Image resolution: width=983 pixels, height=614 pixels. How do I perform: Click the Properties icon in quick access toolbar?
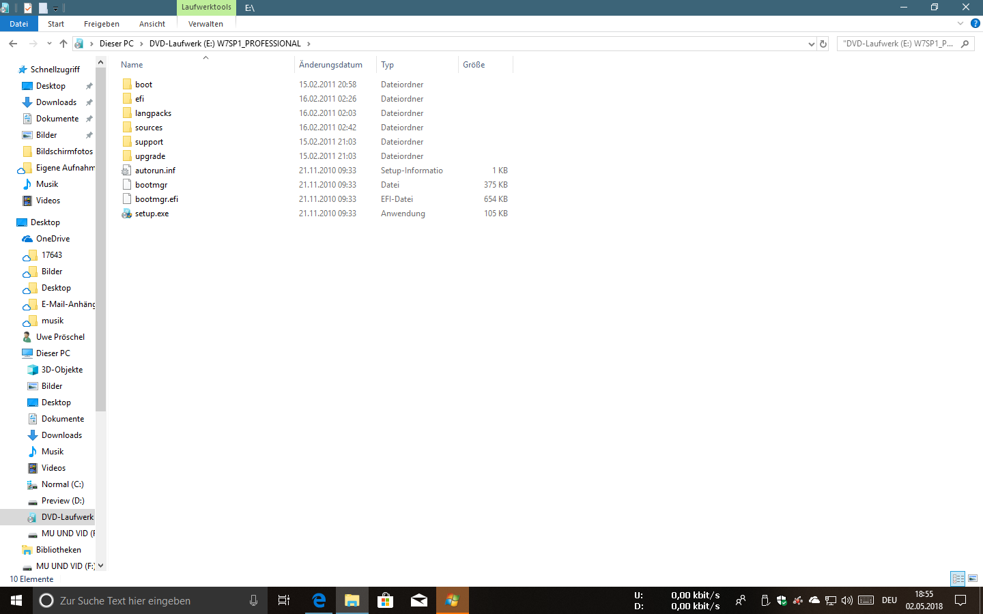click(28, 8)
